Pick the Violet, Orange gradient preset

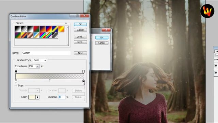click(x=43, y=29)
